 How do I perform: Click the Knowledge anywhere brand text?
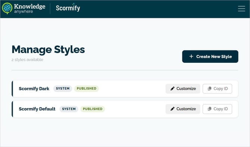coord(29,9)
